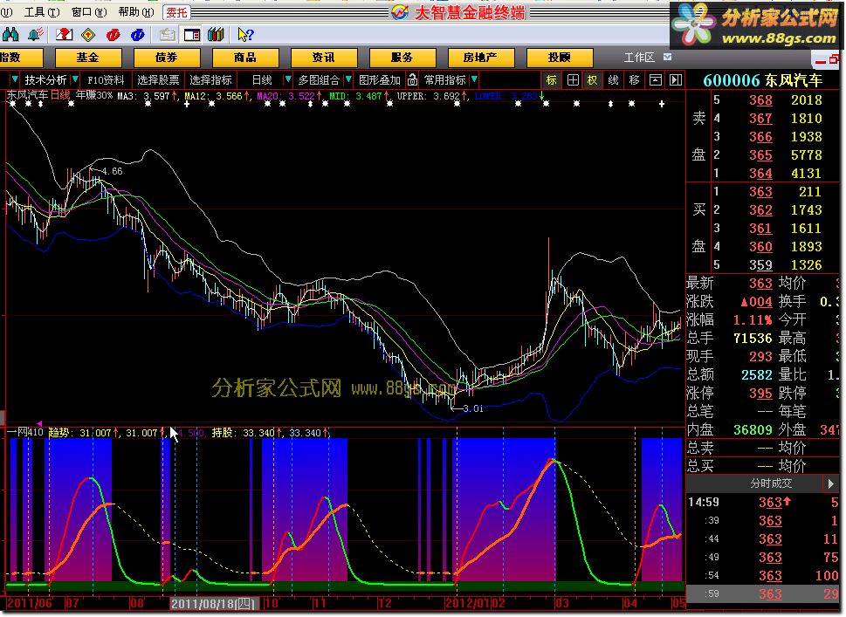Screen dimensions: 846x617
Task: Click the sell level 1 price 364
Action: [x=760, y=173]
